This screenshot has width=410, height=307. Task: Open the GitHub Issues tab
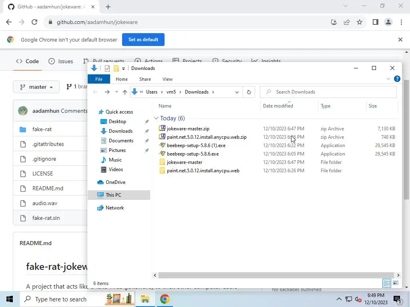61,61
